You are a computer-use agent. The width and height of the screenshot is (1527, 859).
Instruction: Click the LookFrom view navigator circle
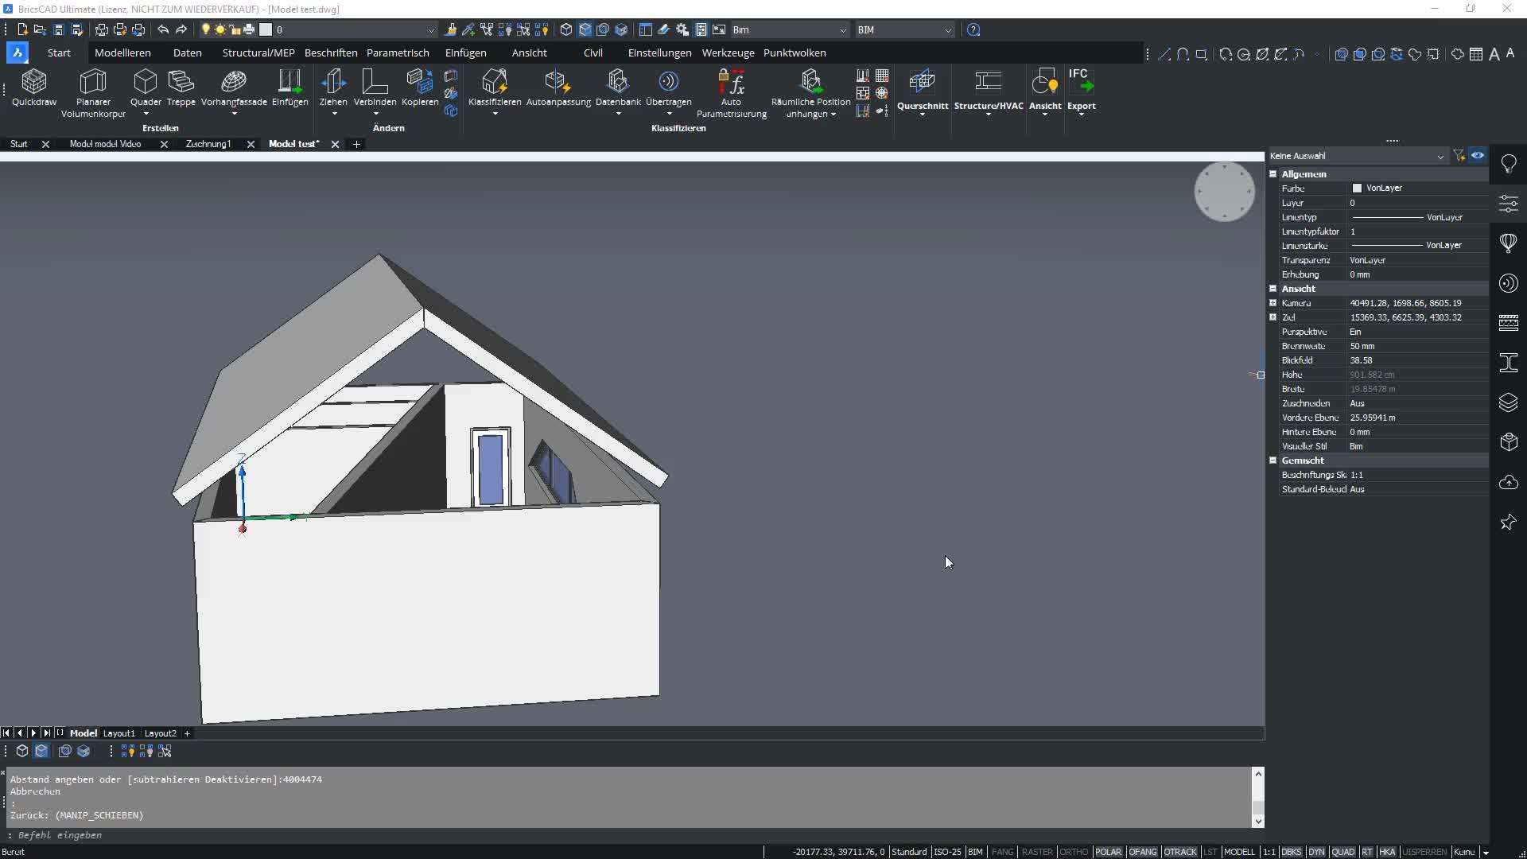point(1224,192)
